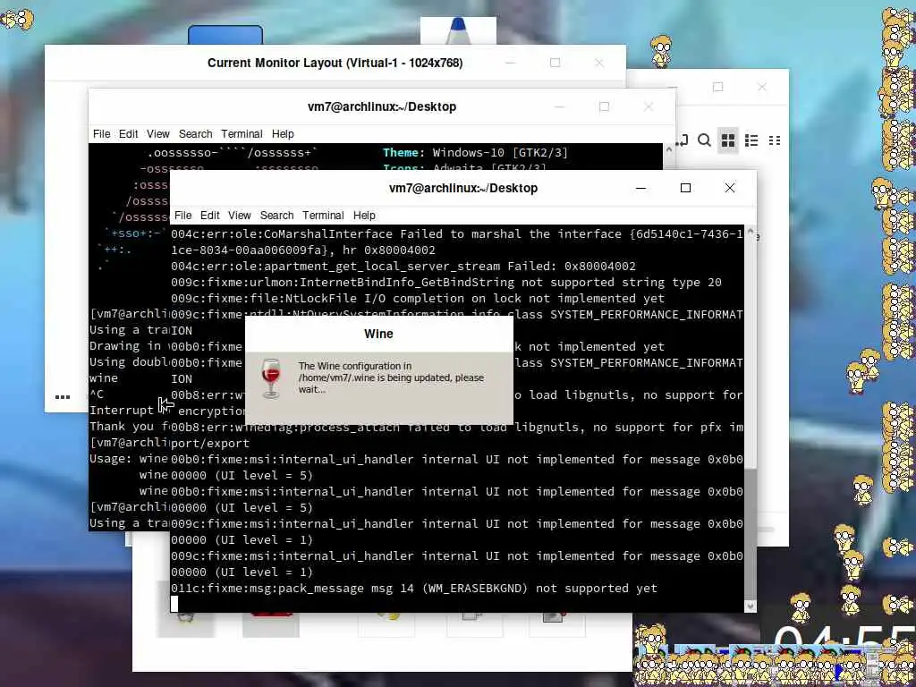Click the terminal cursor block at bottom
This screenshot has height=687, width=916.
174,604
